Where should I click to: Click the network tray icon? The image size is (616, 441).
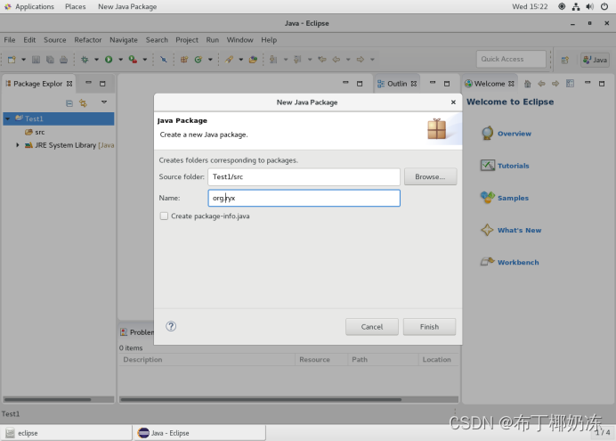click(576, 6)
